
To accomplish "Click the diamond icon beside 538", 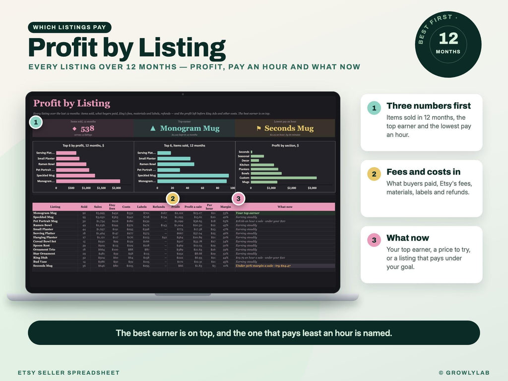I will pyautogui.click(x=75, y=128).
